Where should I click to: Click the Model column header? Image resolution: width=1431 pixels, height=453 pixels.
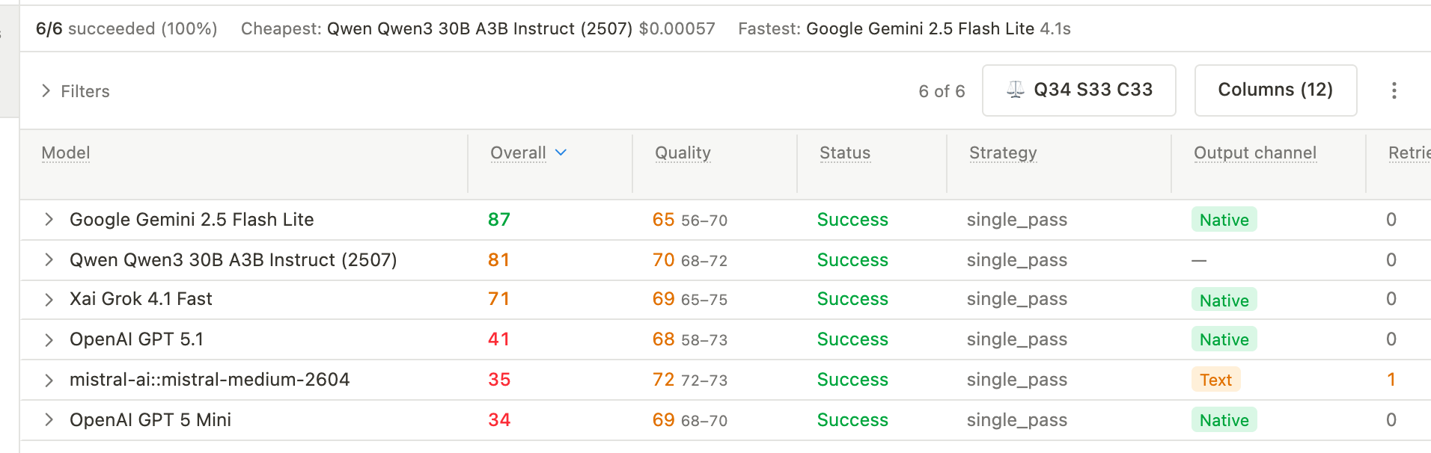pyautogui.click(x=66, y=152)
